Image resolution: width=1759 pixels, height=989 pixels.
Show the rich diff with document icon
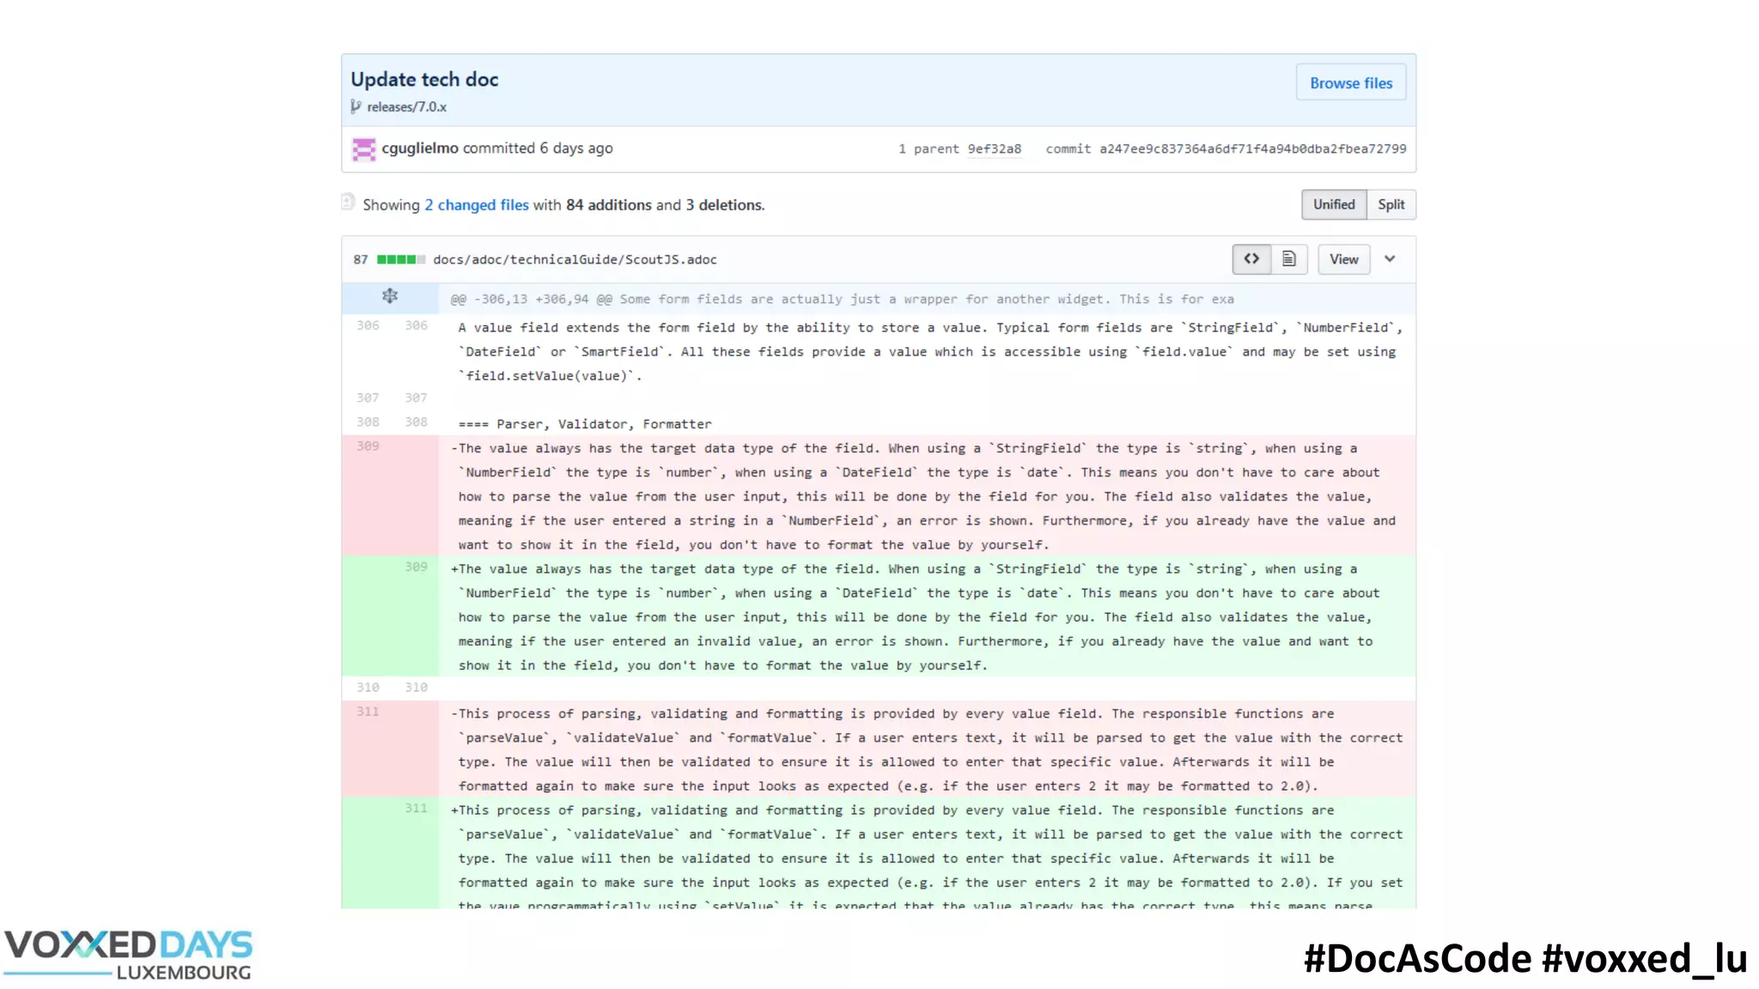[1288, 258]
